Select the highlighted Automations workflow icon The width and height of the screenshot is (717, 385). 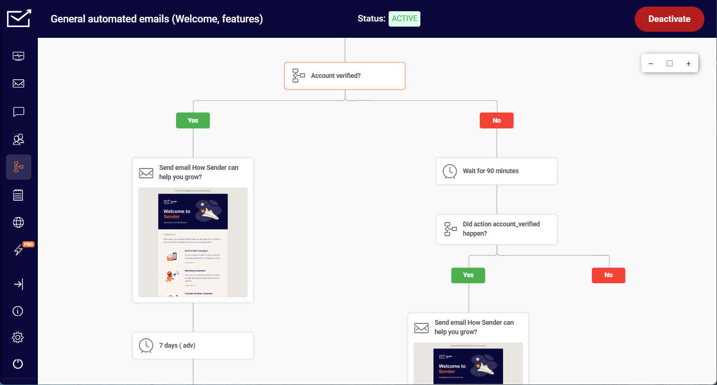[18, 167]
